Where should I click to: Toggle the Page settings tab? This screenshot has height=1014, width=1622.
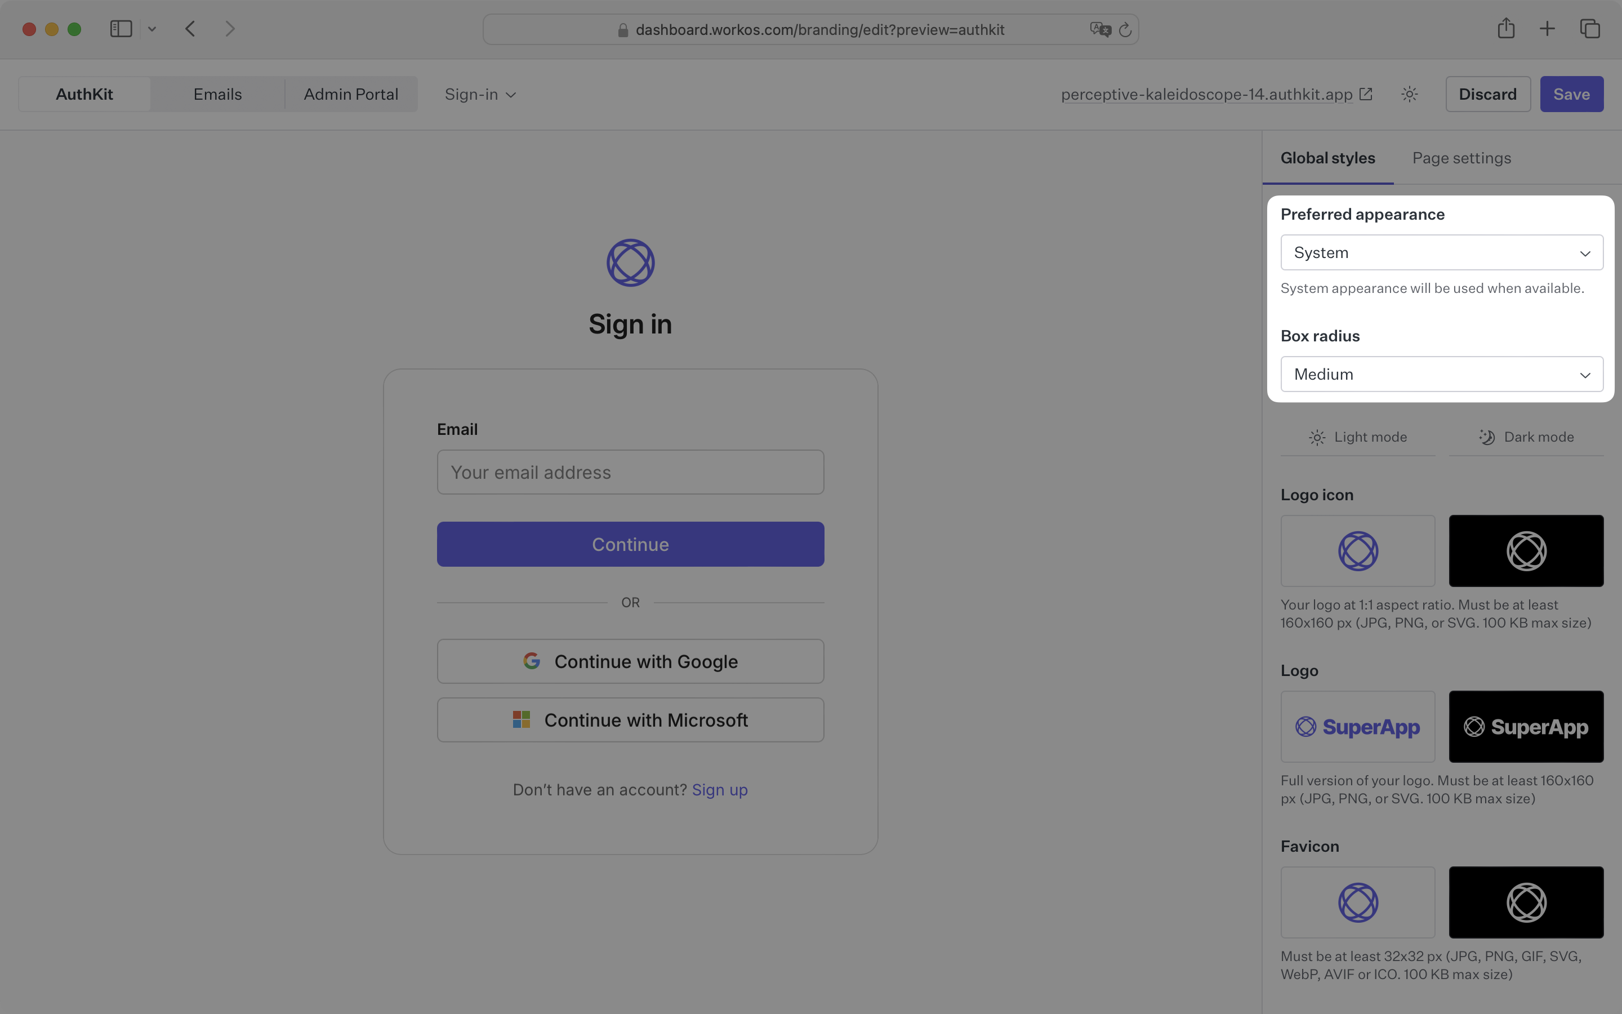[1461, 157]
